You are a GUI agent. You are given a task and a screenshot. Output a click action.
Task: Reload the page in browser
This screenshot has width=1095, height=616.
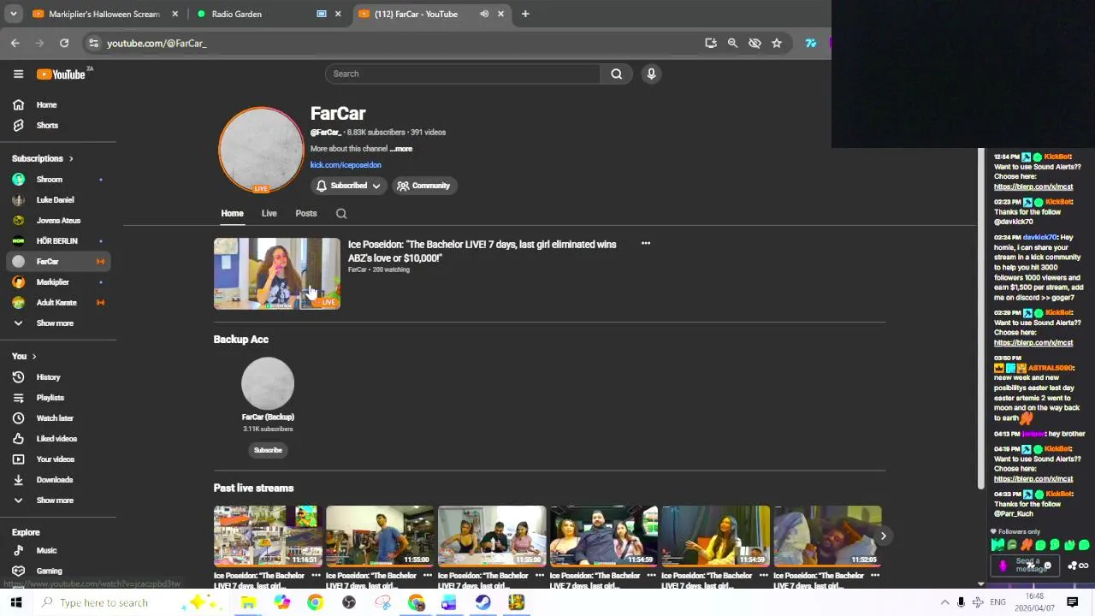[x=64, y=43]
